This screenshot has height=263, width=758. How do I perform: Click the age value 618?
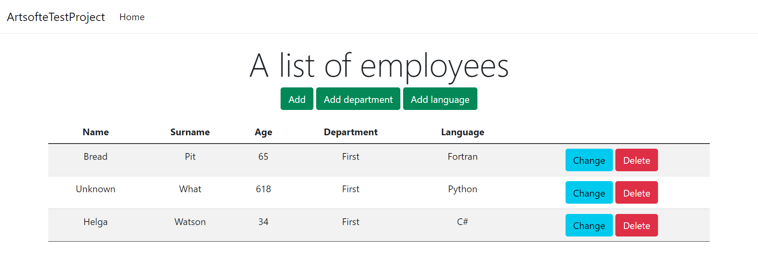click(263, 189)
